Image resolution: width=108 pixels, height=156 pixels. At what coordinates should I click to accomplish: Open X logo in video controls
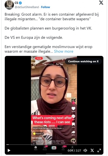[x=92, y=151]
